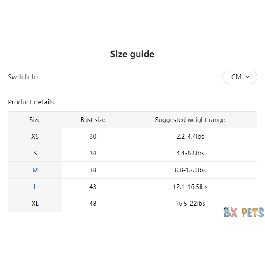This screenshot has height=265, width=265.
Task: Click the BX PETS watermark logo
Action: point(244,212)
